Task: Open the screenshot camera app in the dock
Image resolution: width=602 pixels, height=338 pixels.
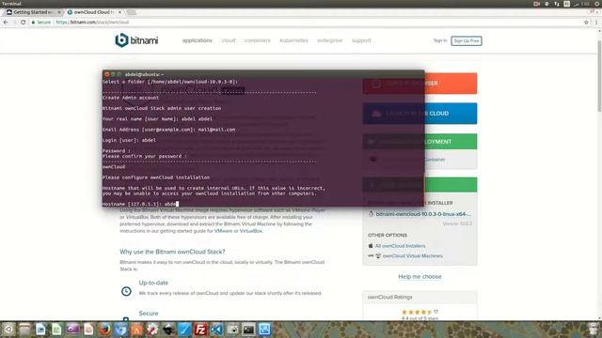Action: point(232,330)
